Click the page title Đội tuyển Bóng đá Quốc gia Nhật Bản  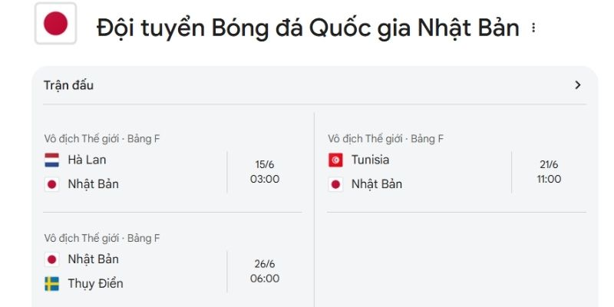[308, 28]
